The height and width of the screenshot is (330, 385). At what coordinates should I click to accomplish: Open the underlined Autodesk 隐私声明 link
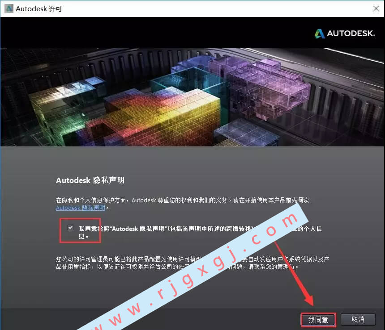[x=81, y=208]
